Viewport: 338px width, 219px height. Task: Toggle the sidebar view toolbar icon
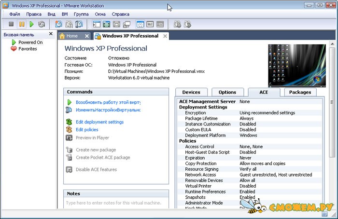tap(97, 24)
